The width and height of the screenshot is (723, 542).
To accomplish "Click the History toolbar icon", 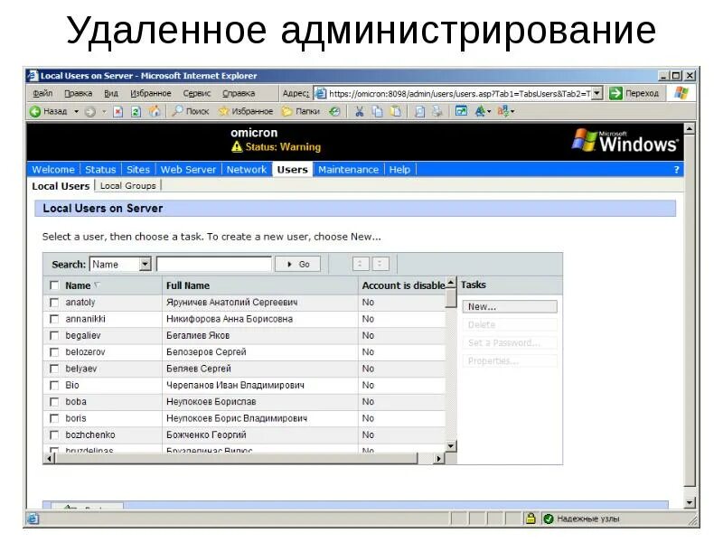I will click(x=334, y=111).
